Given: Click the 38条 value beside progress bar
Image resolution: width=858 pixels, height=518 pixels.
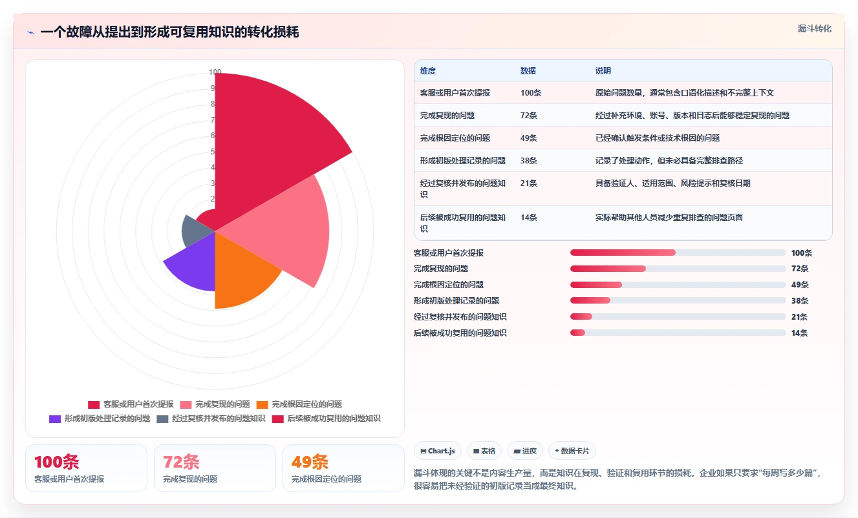Looking at the screenshot, I should [x=800, y=301].
